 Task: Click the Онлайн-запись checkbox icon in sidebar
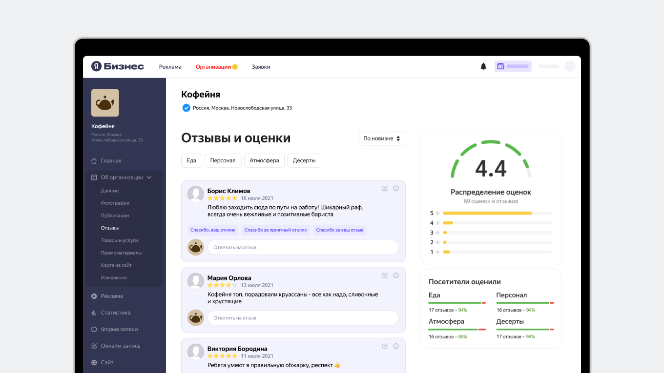[x=95, y=346]
